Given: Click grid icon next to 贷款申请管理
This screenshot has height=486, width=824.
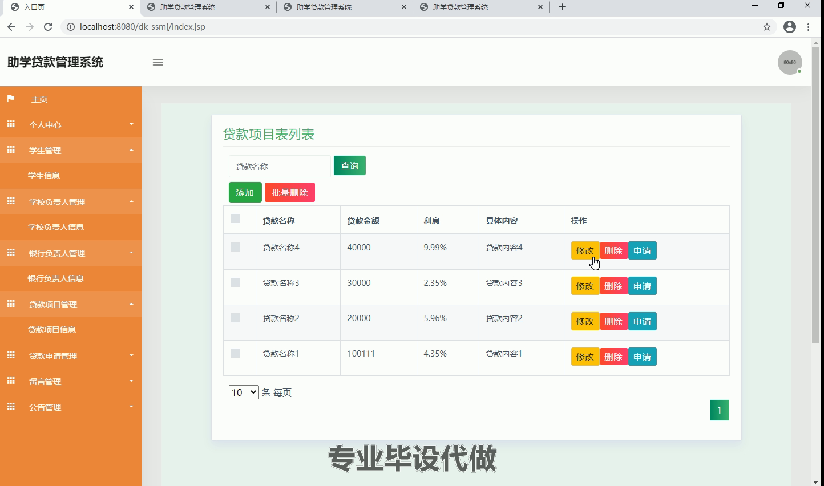Looking at the screenshot, I should click(x=10, y=355).
